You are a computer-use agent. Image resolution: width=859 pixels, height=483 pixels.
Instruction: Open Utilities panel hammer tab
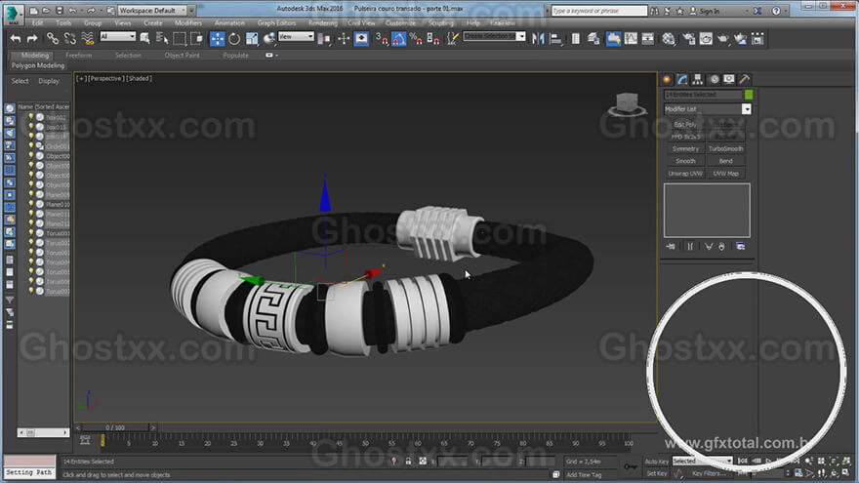(745, 79)
